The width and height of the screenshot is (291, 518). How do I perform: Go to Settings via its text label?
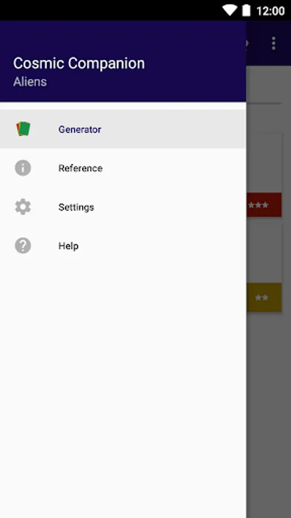click(76, 207)
